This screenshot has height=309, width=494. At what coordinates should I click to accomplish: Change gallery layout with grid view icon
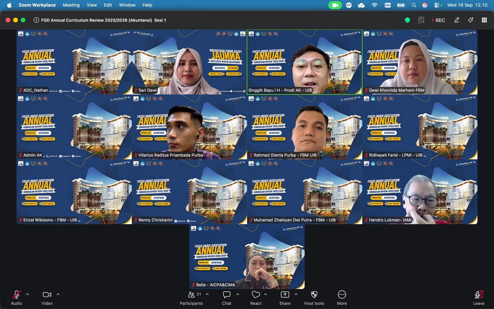484,20
